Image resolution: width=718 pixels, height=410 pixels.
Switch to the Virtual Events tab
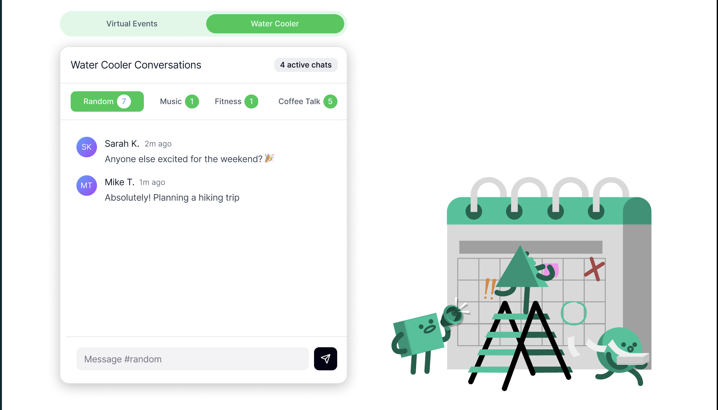(132, 24)
